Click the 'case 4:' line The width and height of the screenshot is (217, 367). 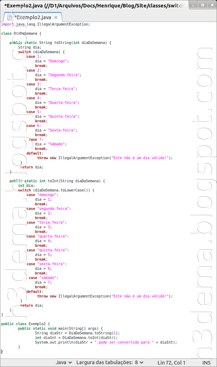[34, 98]
